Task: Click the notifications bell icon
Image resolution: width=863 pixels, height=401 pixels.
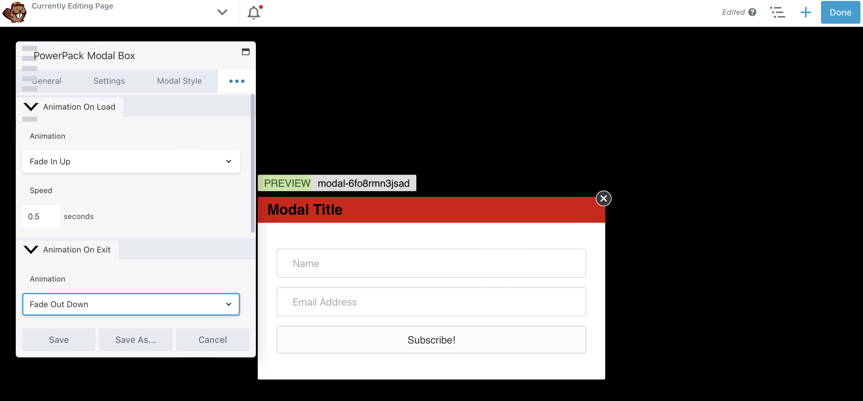Action: 254,11
